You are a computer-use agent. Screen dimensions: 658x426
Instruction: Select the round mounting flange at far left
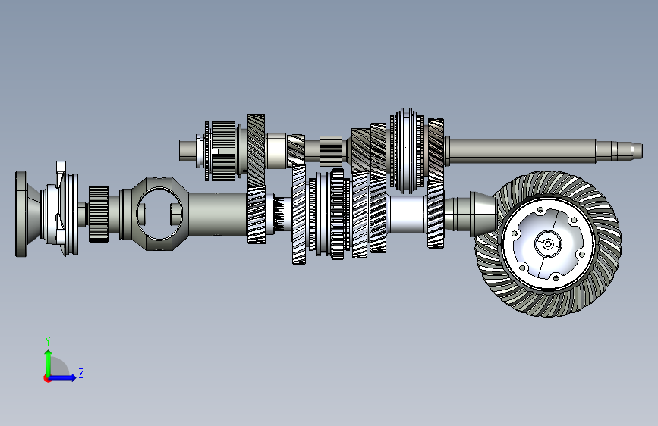[x=22, y=214]
